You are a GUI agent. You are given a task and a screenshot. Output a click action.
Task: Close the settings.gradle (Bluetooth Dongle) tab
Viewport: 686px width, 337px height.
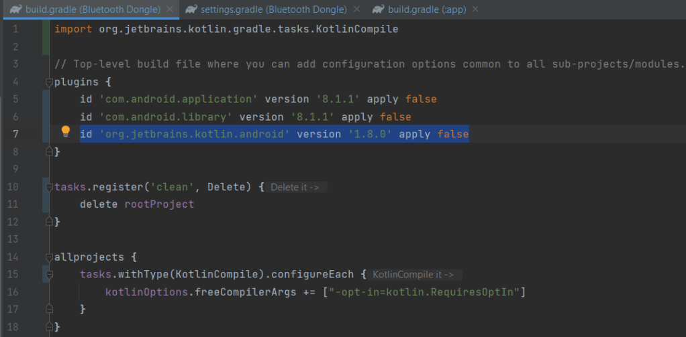356,10
